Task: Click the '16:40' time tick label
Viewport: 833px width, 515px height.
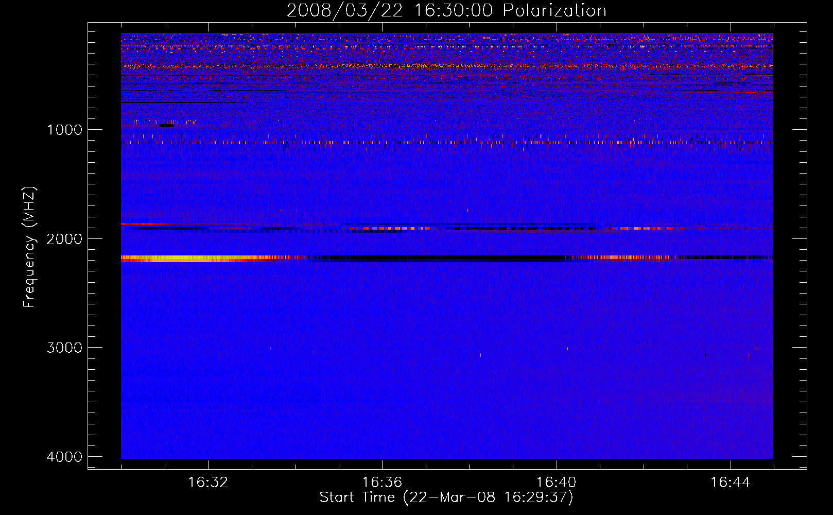Action: click(556, 483)
